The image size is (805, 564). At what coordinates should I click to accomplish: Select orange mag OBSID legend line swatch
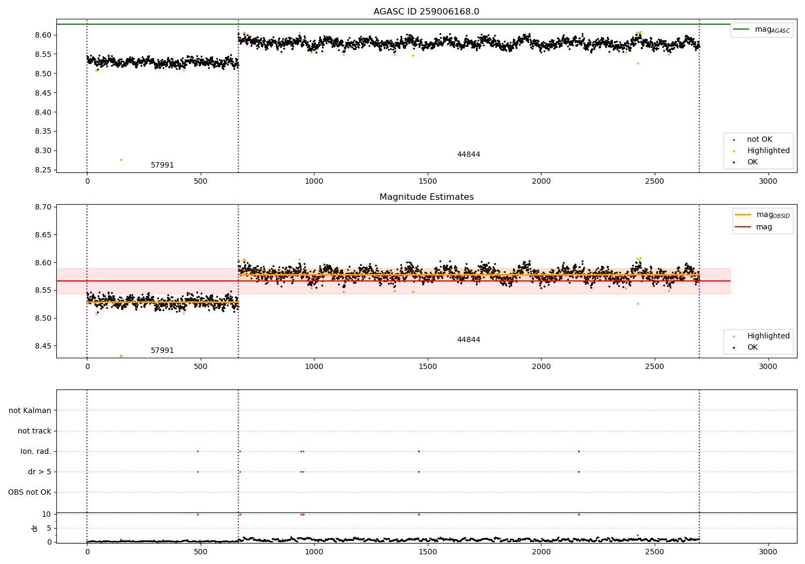pyautogui.click(x=743, y=215)
